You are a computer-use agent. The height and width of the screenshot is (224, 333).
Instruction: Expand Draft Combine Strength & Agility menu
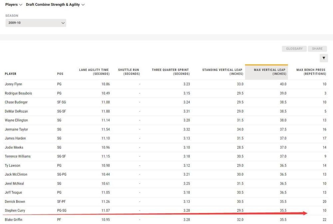(55, 5)
